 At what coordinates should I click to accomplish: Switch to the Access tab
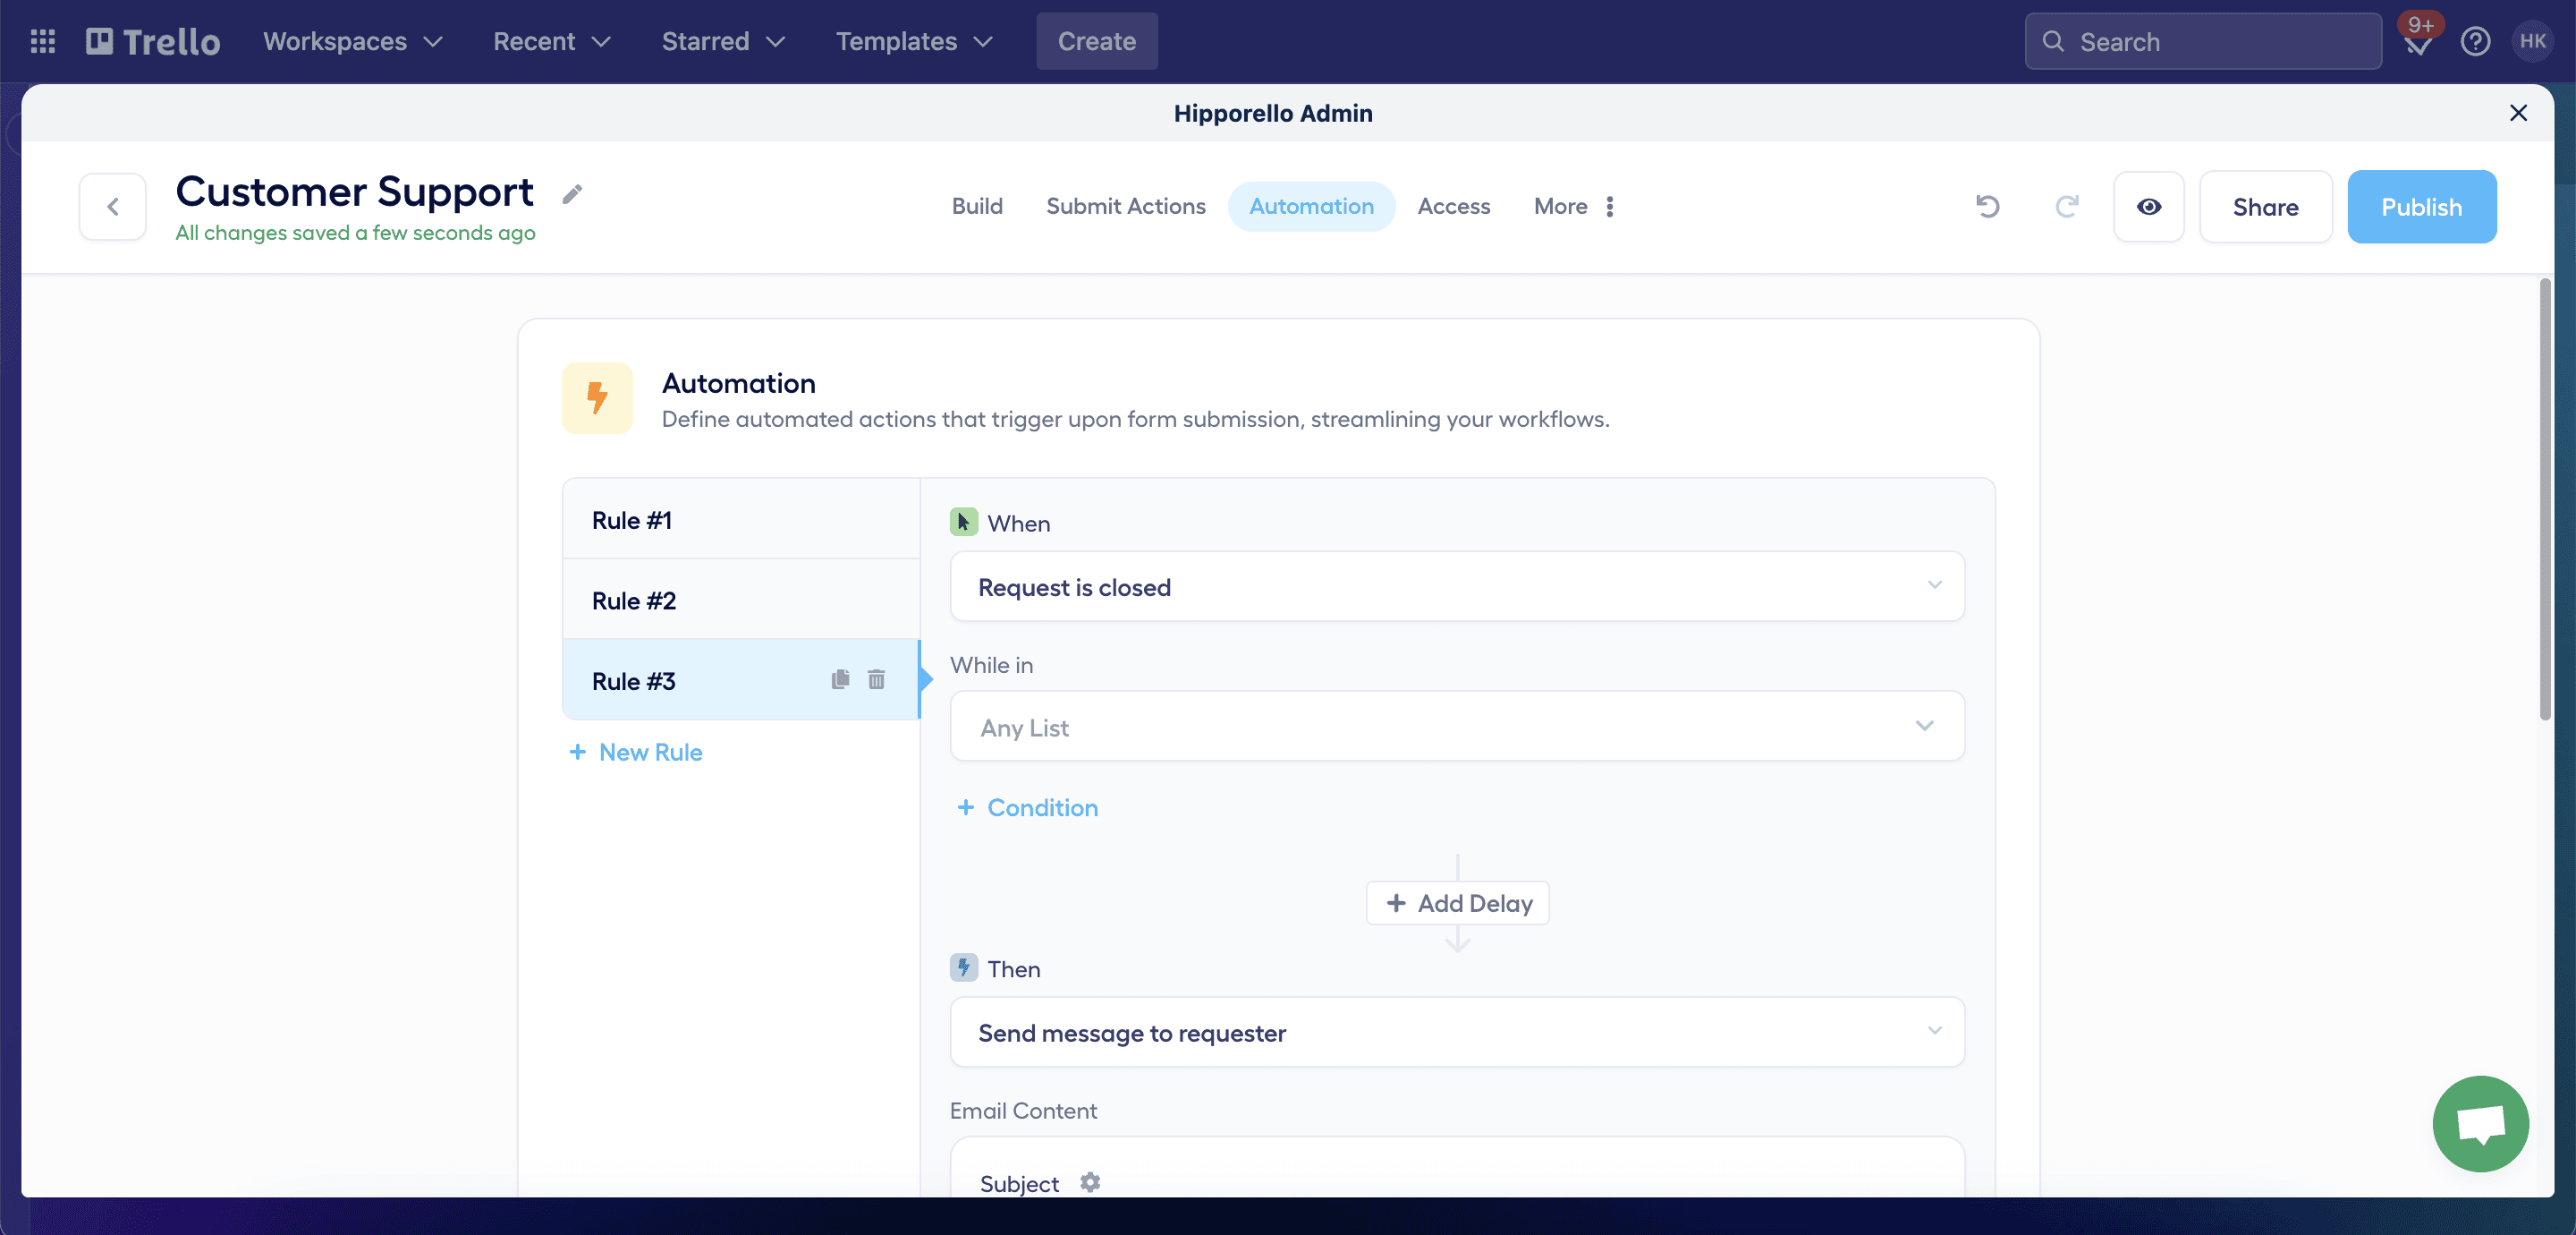[1454, 206]
